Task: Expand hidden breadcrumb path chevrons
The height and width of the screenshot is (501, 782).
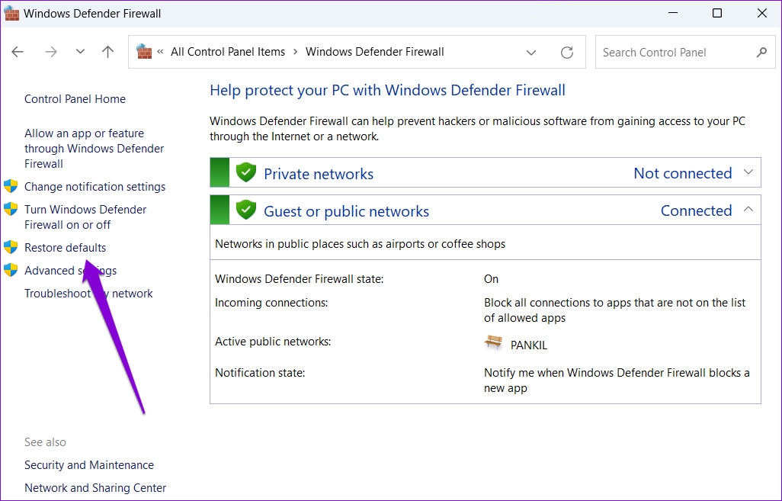Action: [161, 52]
